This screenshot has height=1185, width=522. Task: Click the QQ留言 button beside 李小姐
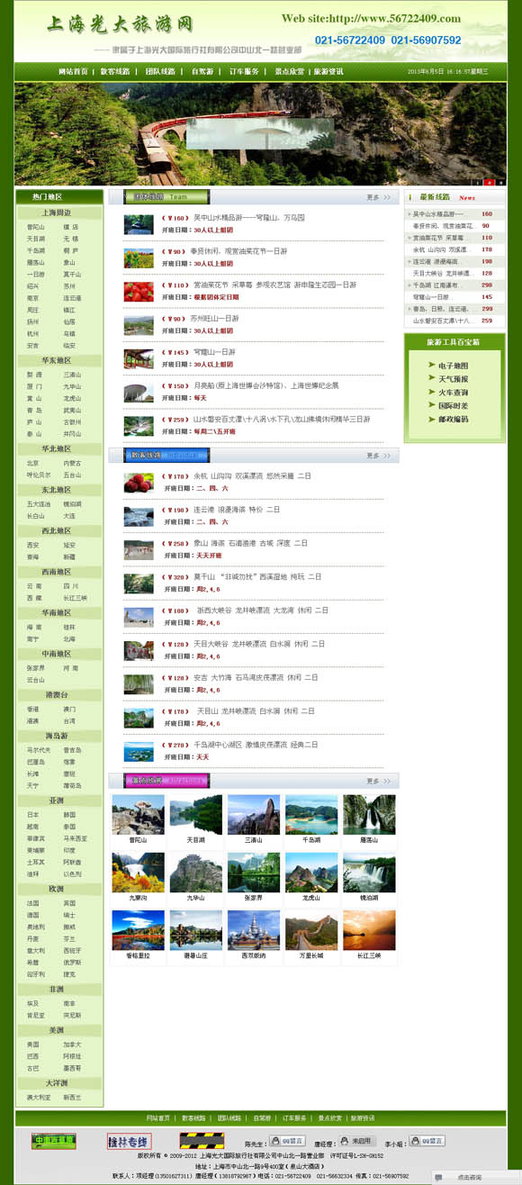click(x=427, y=1141)
